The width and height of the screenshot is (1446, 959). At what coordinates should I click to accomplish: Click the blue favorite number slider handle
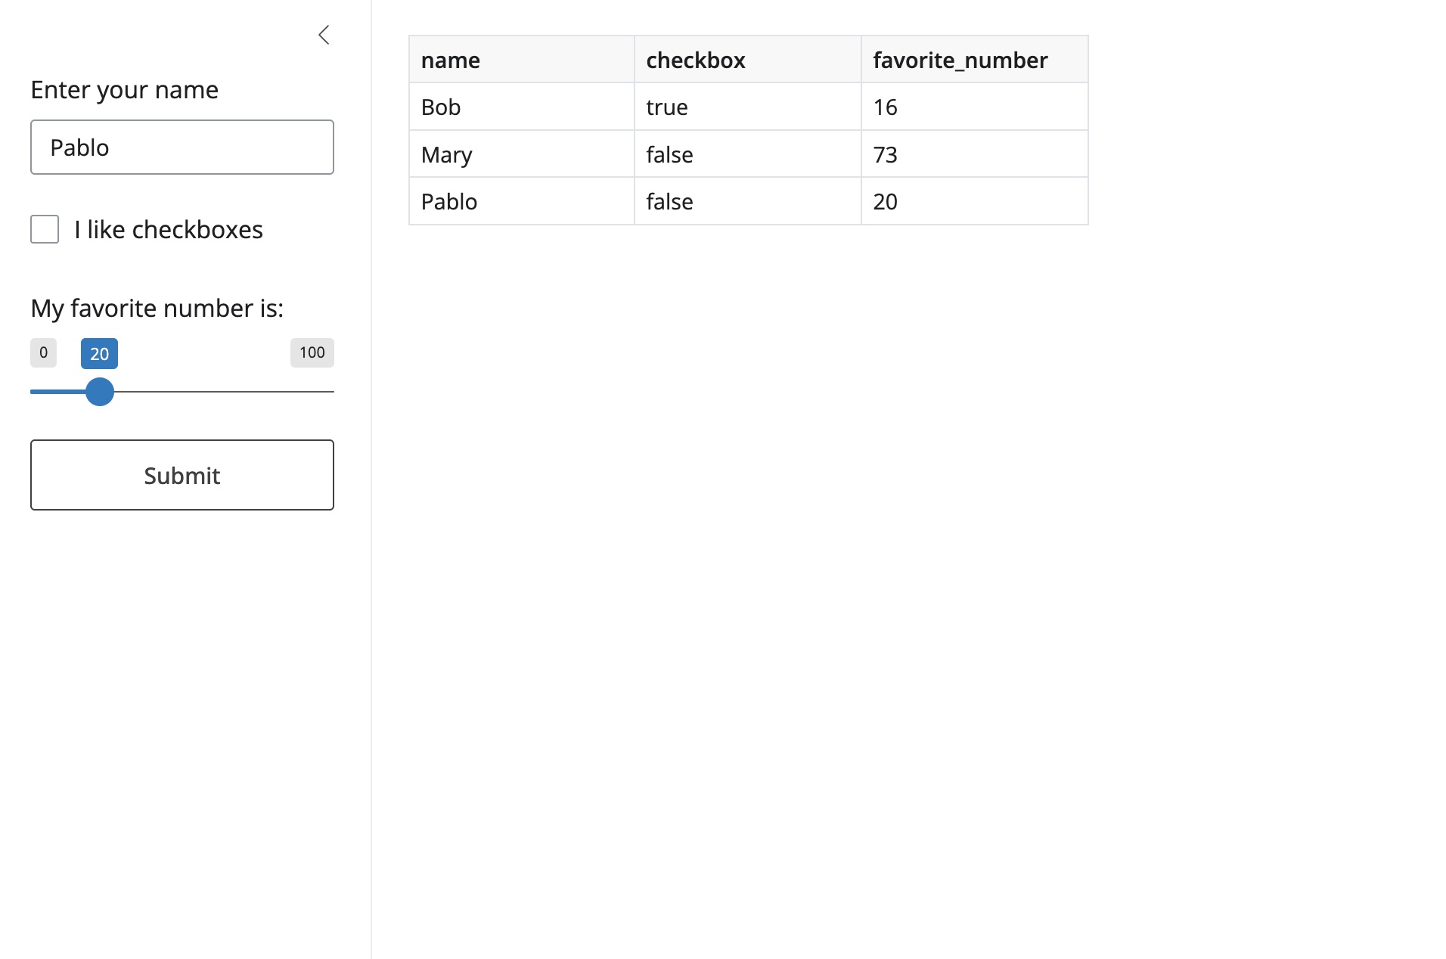pyautogui.click(x=99, y=392)
